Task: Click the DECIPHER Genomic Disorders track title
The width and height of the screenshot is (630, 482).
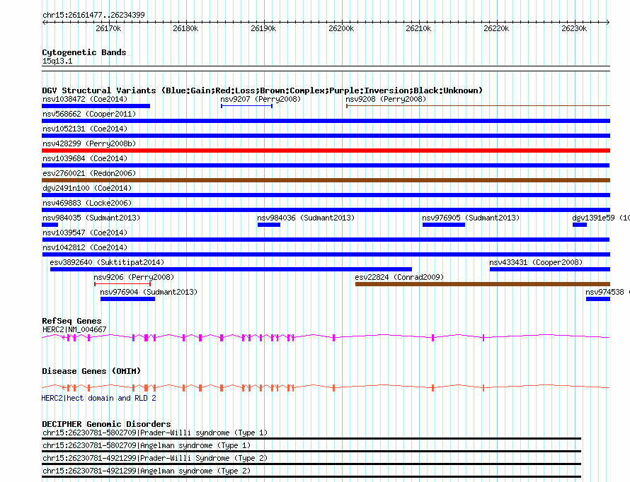Action: pyautogui.click(x=106, y=424)
